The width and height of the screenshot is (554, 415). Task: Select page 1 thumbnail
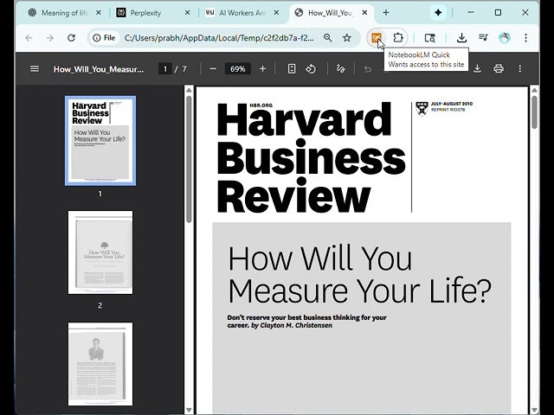pos(100,141)
